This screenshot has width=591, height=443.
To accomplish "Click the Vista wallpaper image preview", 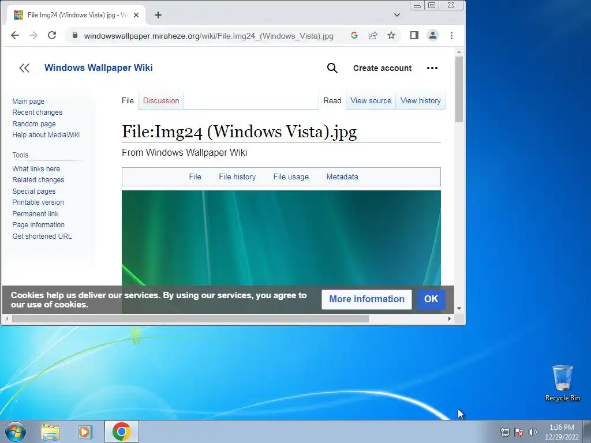I will point(281,238).
